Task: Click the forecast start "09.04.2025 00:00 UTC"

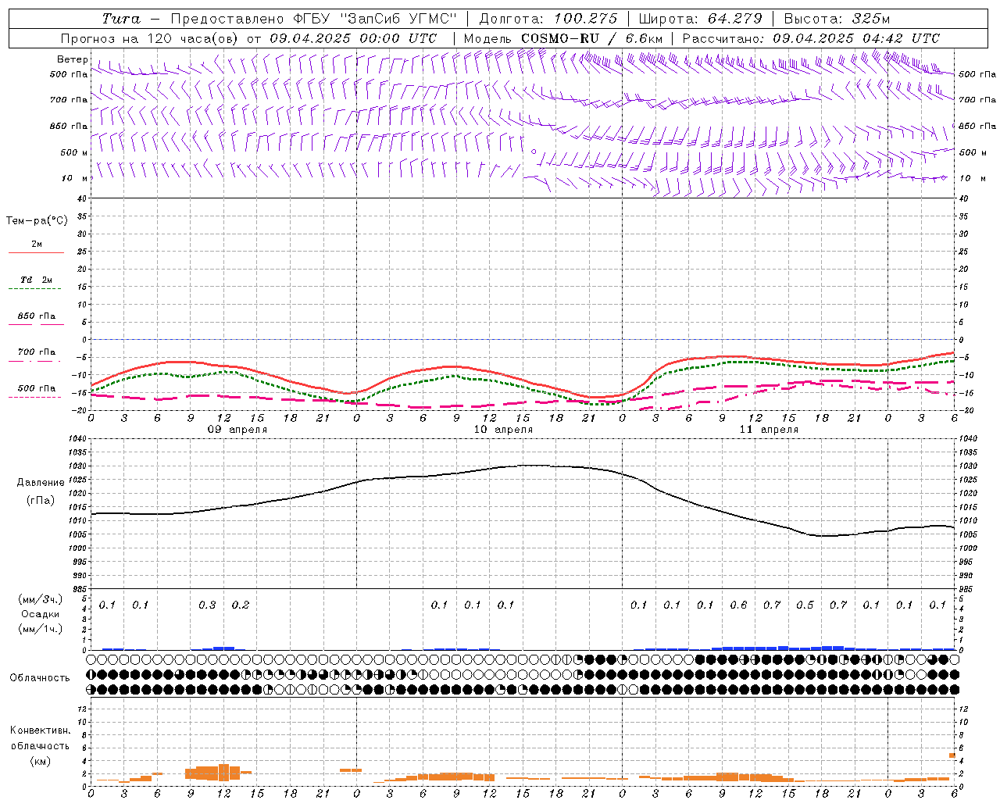Action: (x=352, y=38)
